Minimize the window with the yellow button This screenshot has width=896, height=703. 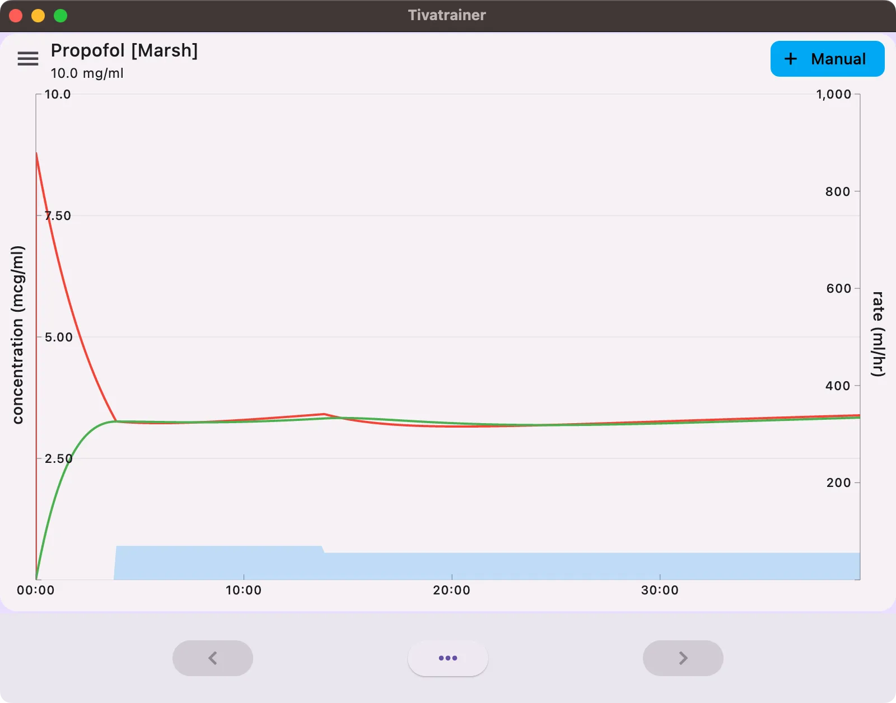click(x=38, y=16)
